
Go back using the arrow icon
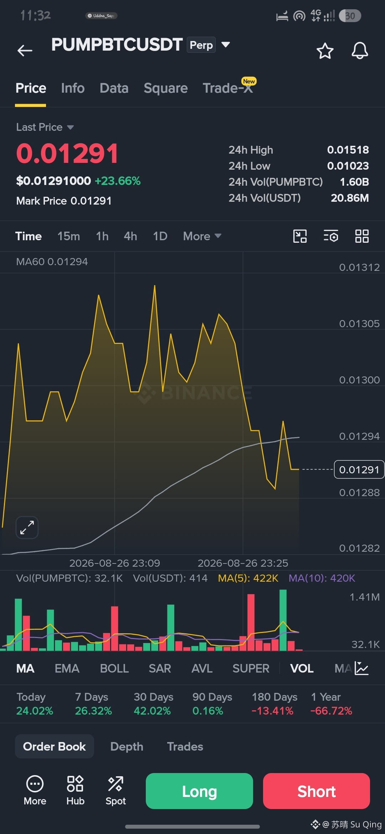[x=25, y=51]
